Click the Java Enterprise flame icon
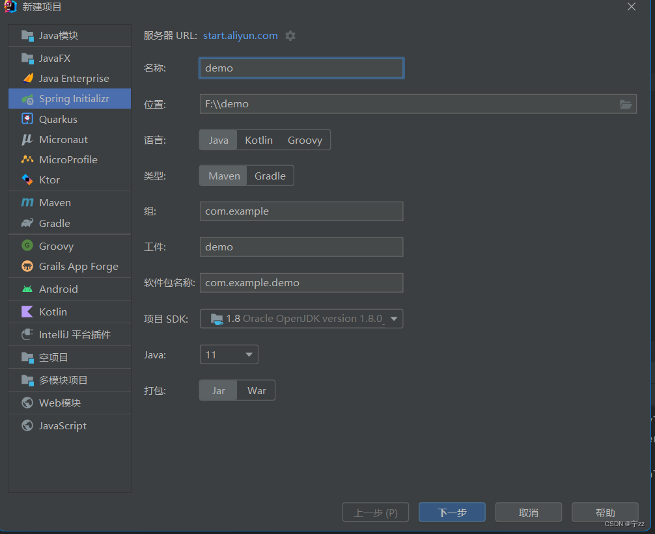Screen dimensions: 655x534 coord(28,79)
